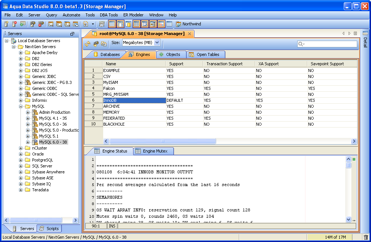This screenshot has width=371, height=242.
Task: Toggle the INS insert mode indicator
Action: coord(112,226)
